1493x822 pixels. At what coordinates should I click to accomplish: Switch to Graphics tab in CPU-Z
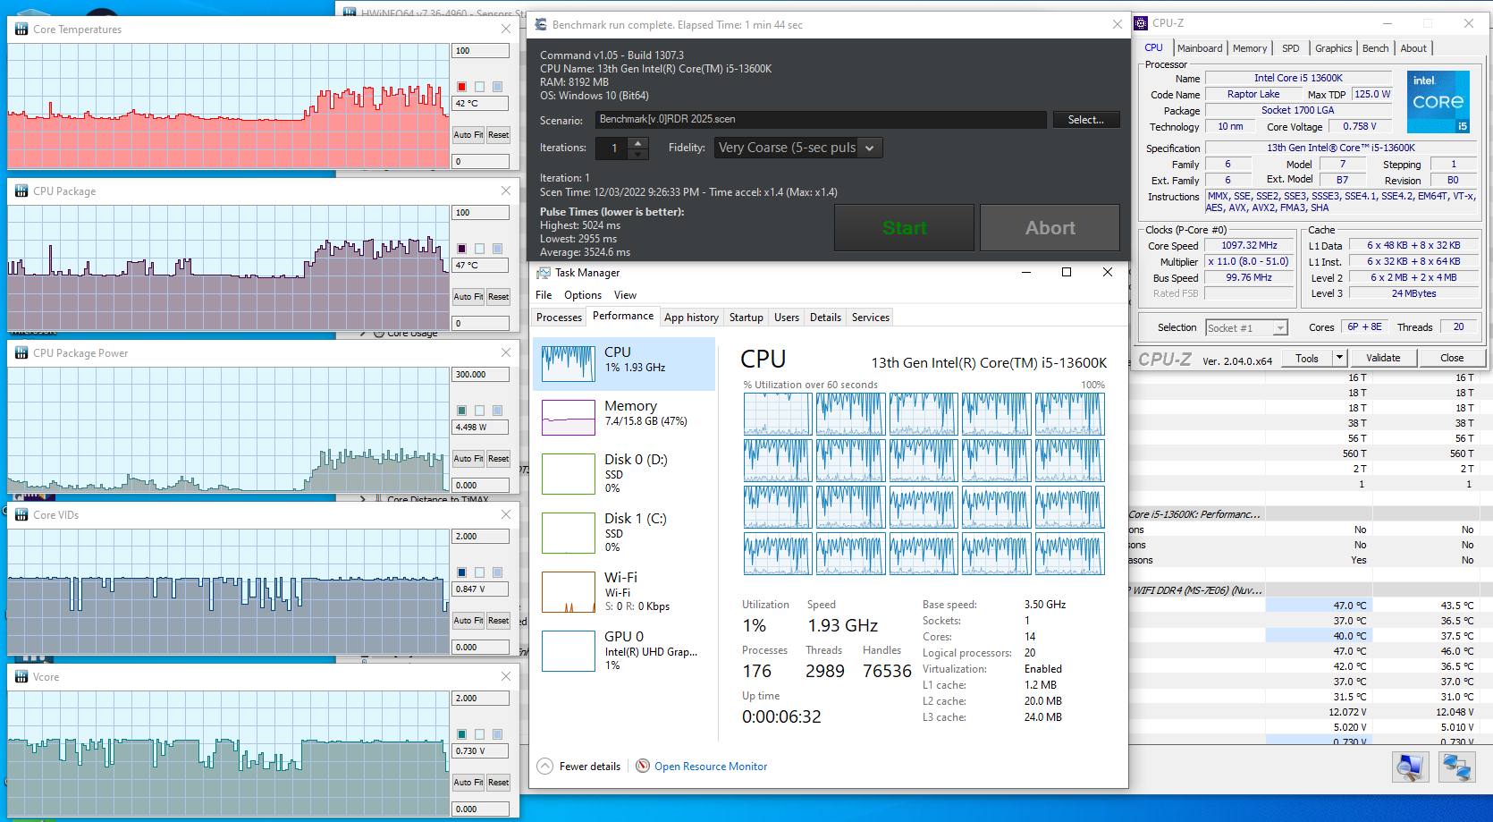pos(1333,48)
